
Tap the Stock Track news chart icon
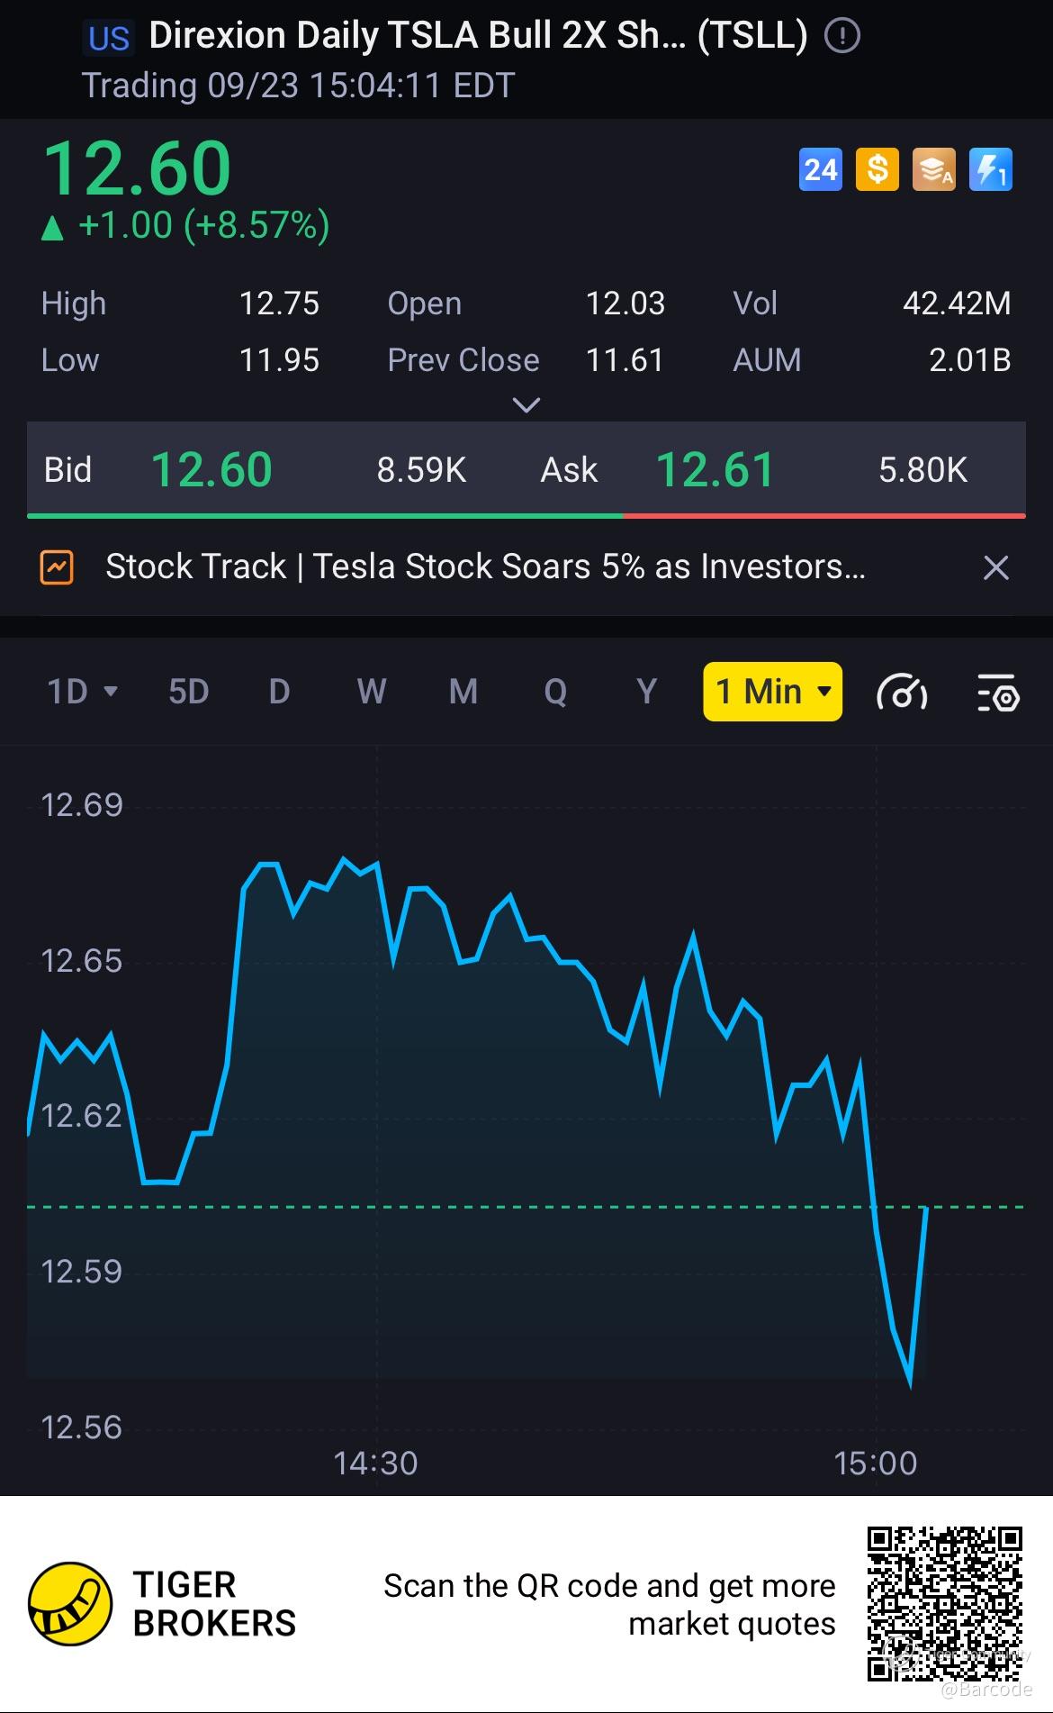57,567
